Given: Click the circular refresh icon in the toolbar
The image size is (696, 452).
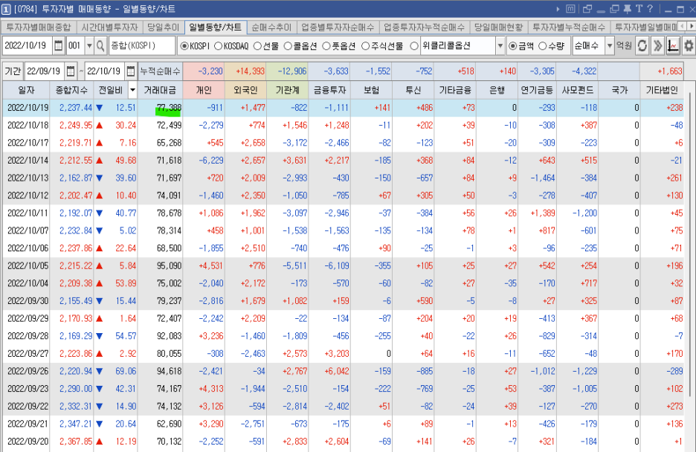Looking at the screenshot, I should (642, 45).
